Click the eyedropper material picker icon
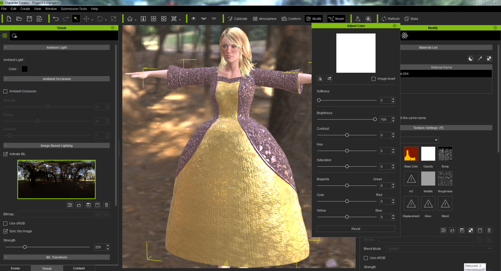501x271 pixels. [480, 59]
